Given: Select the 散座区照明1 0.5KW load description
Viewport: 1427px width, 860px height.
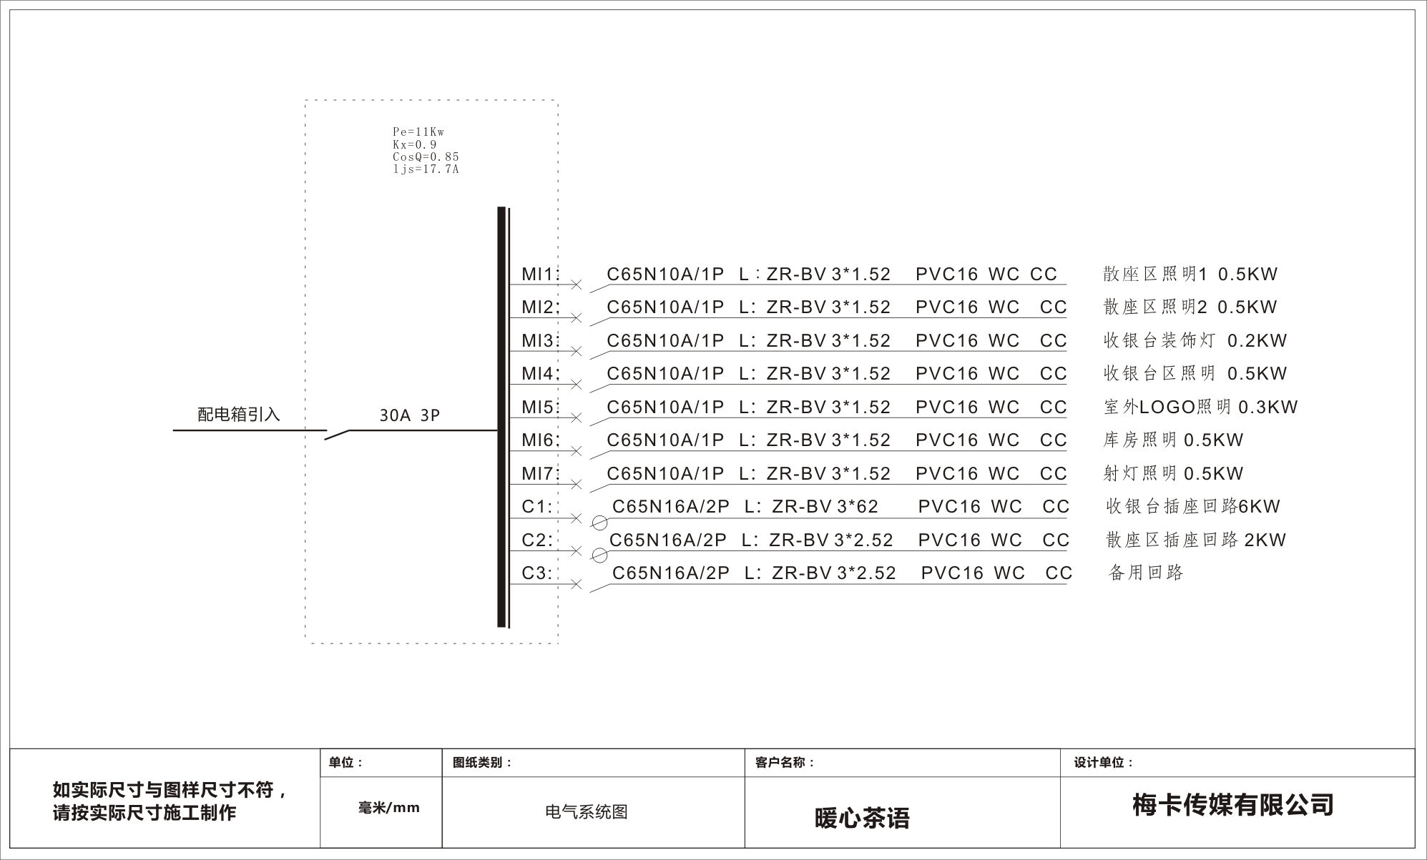Looking at the screenshot, I should pos(1190,274).
